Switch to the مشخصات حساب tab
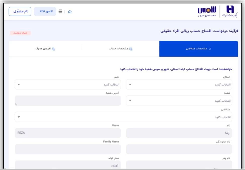 click(120, 49)
